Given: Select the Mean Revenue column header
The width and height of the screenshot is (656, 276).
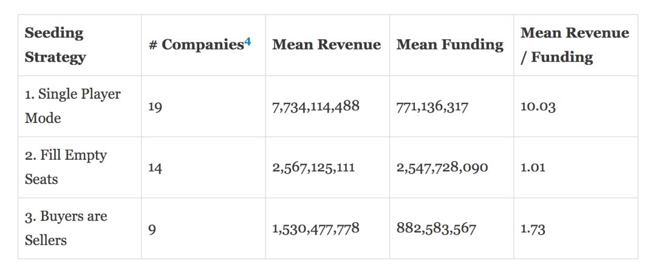Looking at the screenshot, I should tap(326, 45).
